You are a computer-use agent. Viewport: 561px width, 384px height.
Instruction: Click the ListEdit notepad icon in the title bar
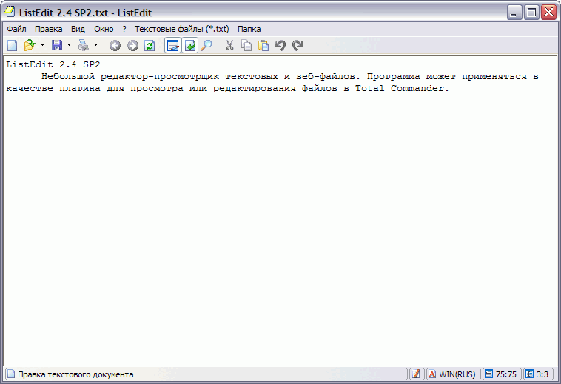tap(10, 12)
